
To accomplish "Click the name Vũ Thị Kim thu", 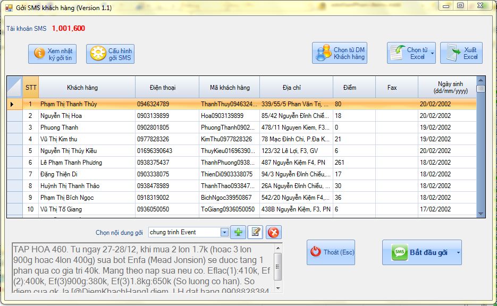I will pyautogui.click(x=58, y=139).
